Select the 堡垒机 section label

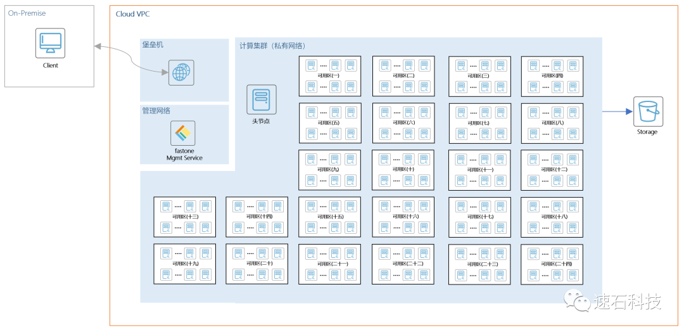[152, 44]
